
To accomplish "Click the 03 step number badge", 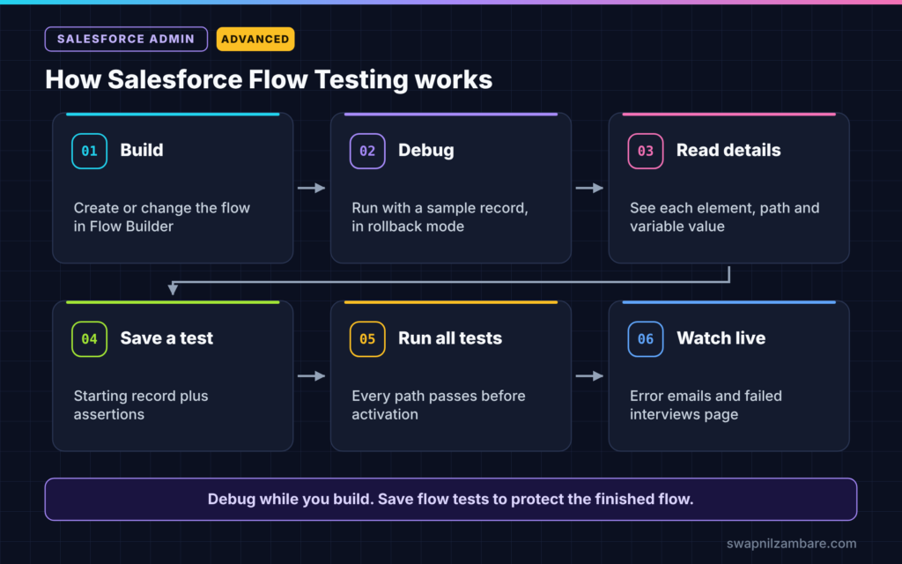I will pos(646,151).
